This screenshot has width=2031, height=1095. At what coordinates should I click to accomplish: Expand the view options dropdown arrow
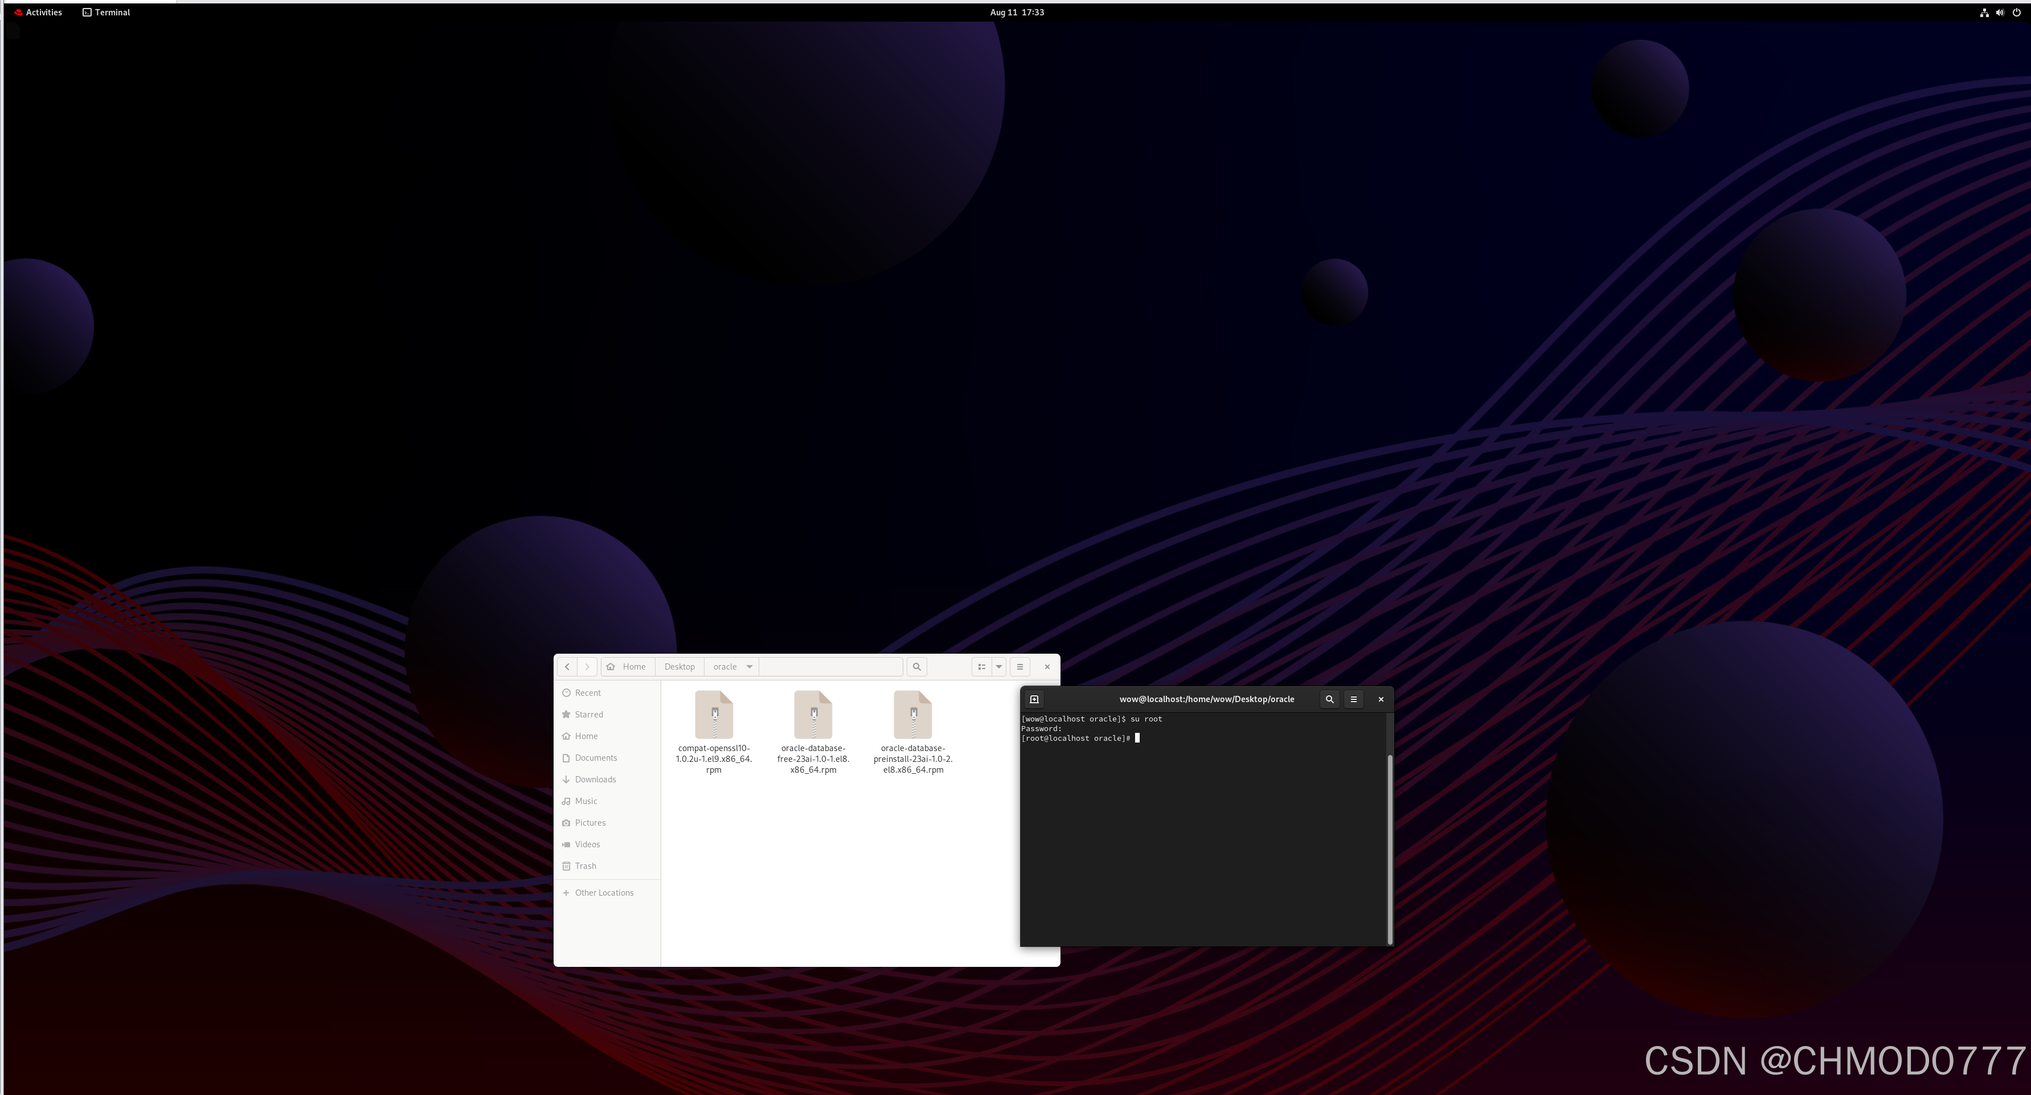(x=999, y=667)
